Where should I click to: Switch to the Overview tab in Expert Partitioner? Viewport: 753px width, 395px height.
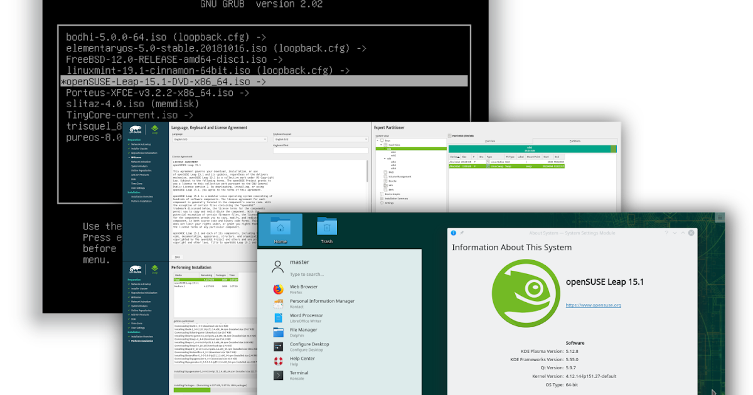click(490, 140)
